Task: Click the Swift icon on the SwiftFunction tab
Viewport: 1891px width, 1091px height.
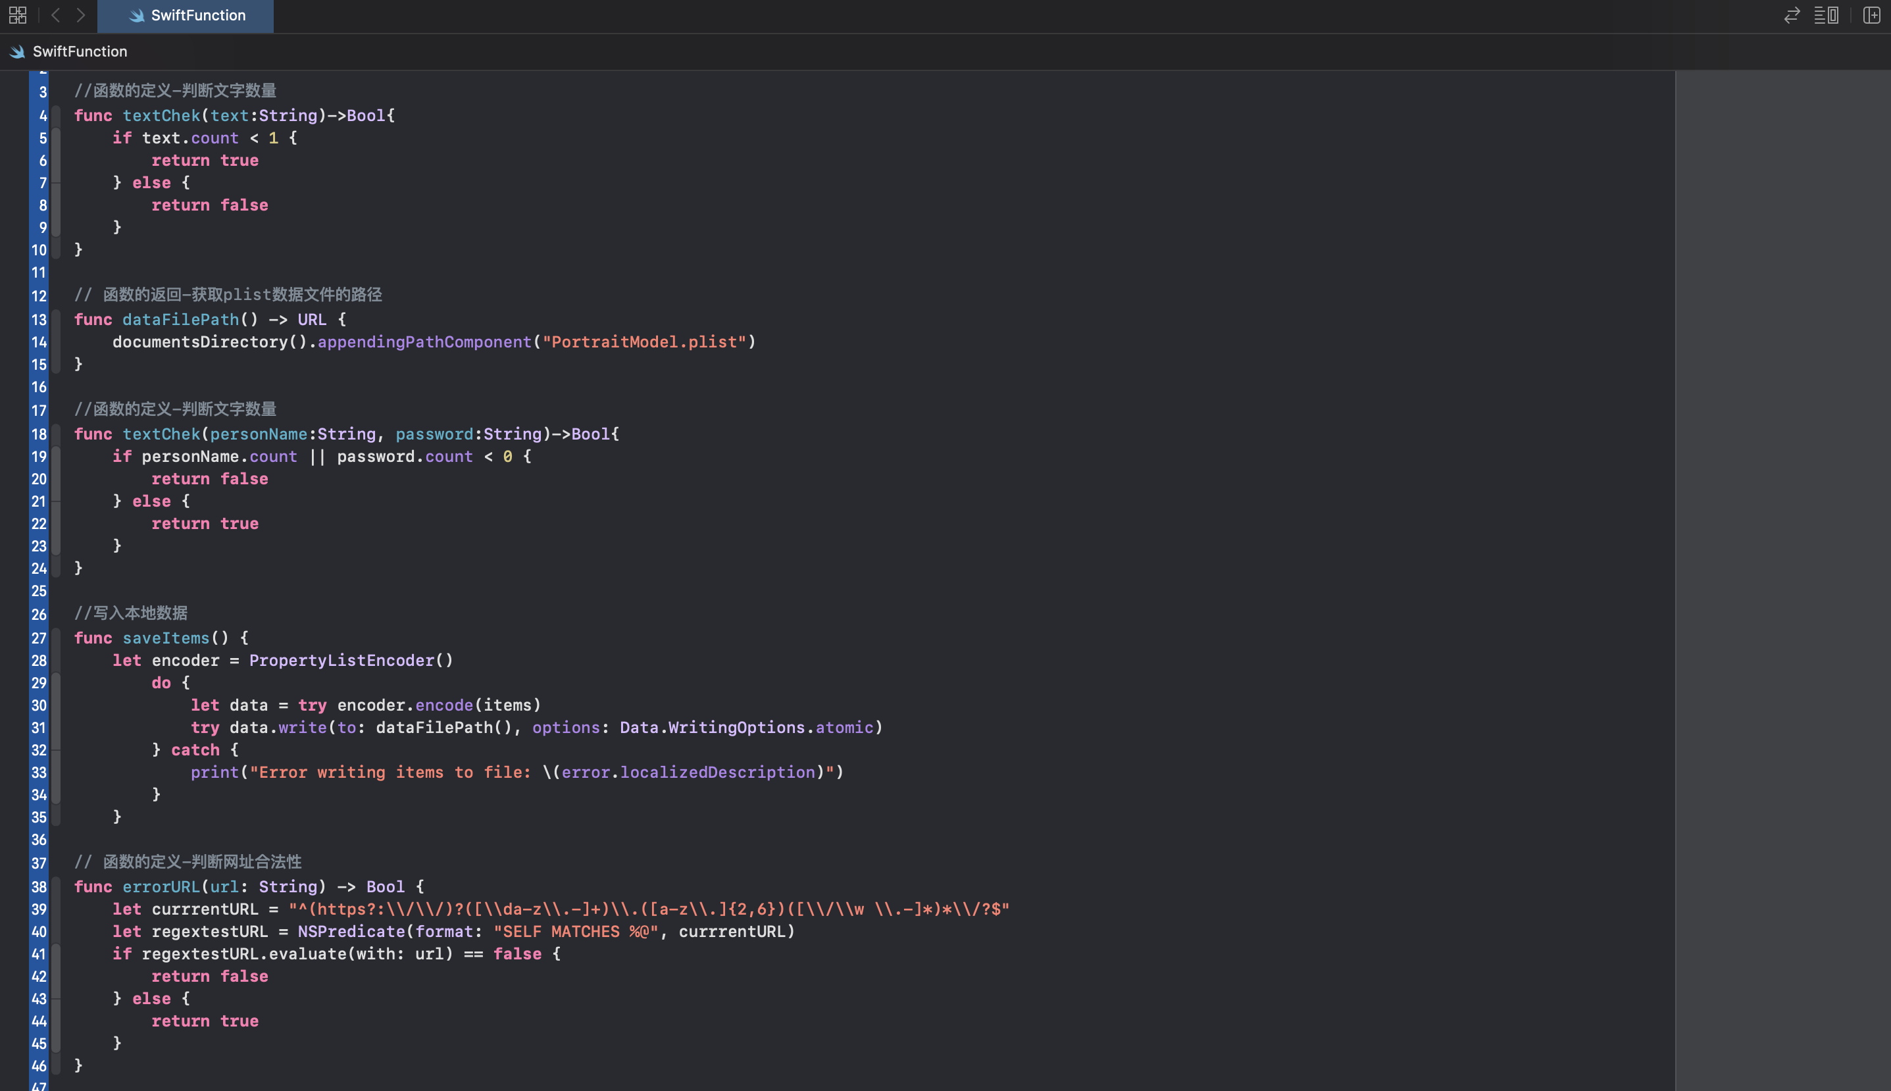Action: coord(136,16)
